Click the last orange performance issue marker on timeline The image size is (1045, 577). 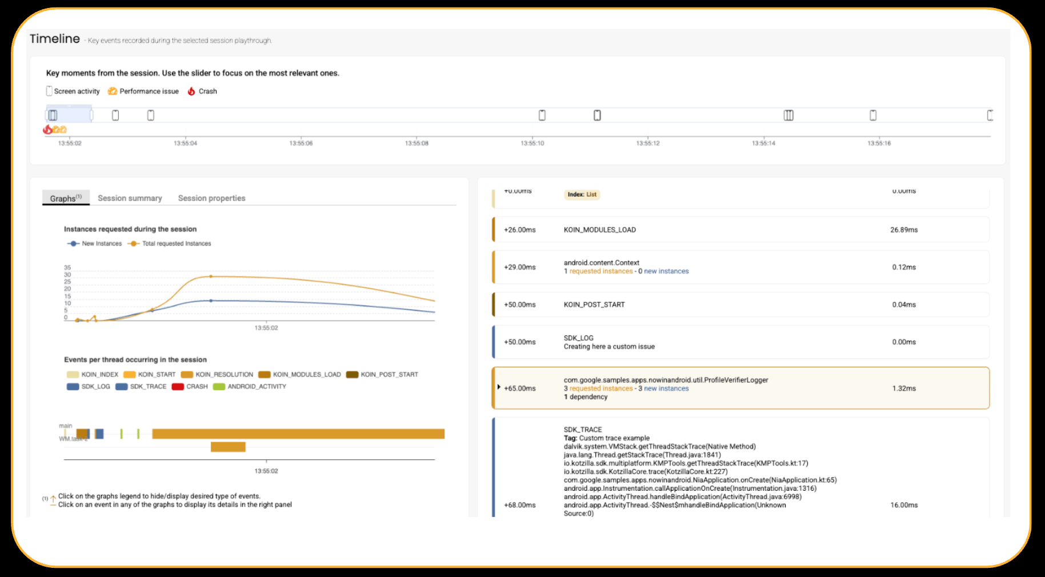tap(63, 130)
